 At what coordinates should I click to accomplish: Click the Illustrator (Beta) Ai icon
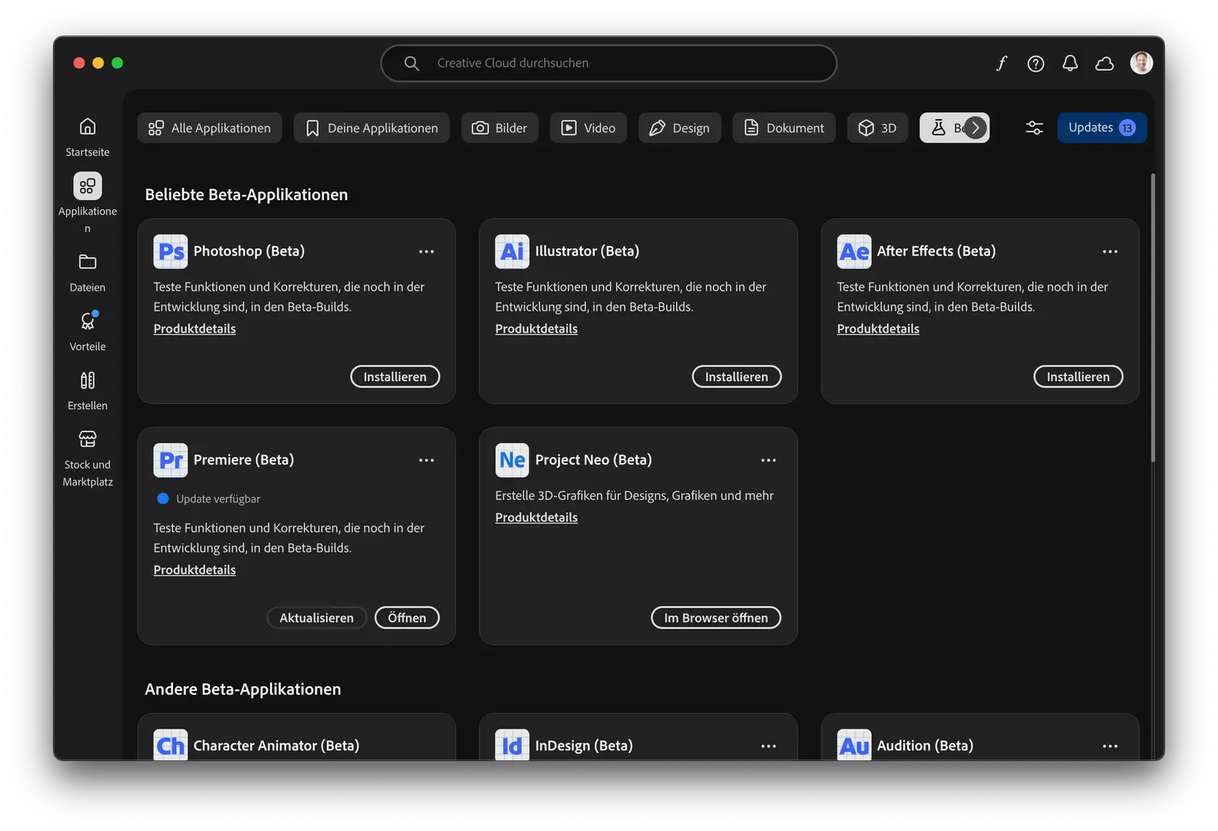pos(512,252)
